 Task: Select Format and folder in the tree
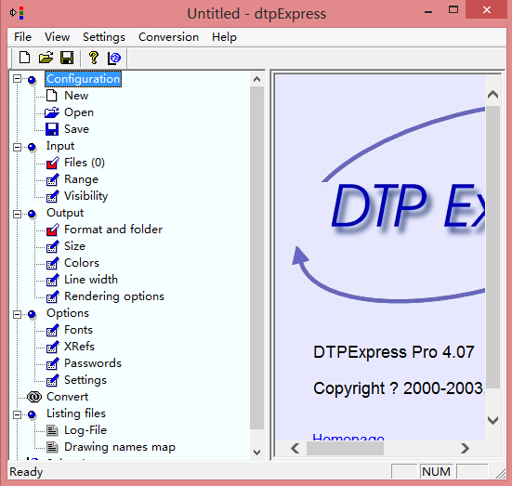coord(113,230)
